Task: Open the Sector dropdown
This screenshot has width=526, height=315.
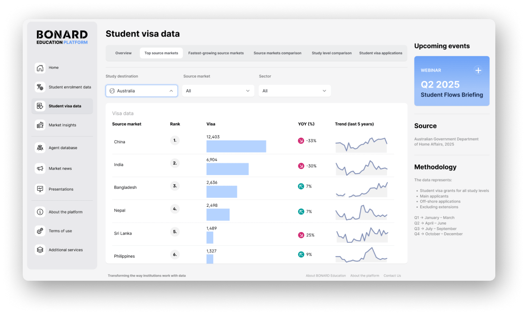Action: pos(325,91)
